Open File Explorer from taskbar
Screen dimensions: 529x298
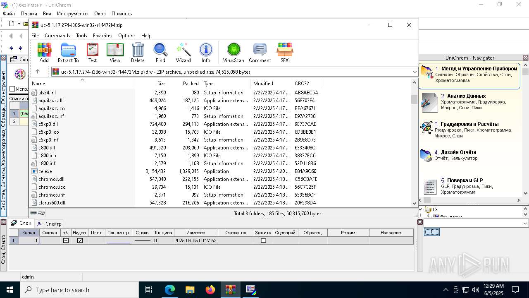pos(190,290)
